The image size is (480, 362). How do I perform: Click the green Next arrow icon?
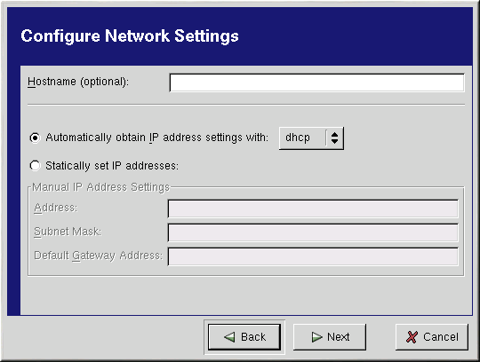(x=316, y=337)
